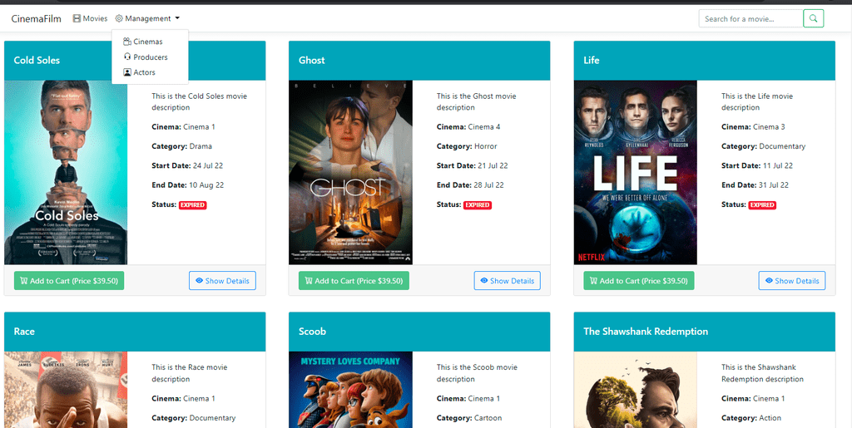This screenshot has height=428, width=852.
Task: Click the Cold Soles movie poster
Action: 66,173
